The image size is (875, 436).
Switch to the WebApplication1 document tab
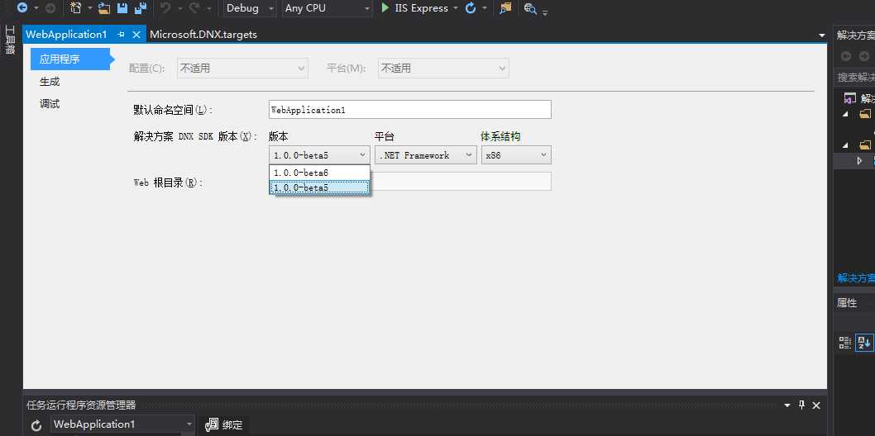(66, 35)
